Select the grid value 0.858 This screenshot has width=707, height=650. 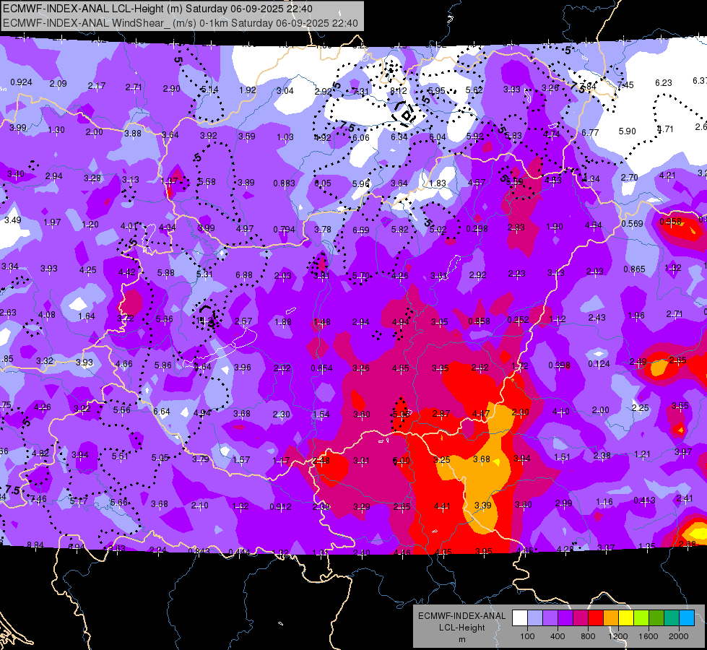(479, 321)
